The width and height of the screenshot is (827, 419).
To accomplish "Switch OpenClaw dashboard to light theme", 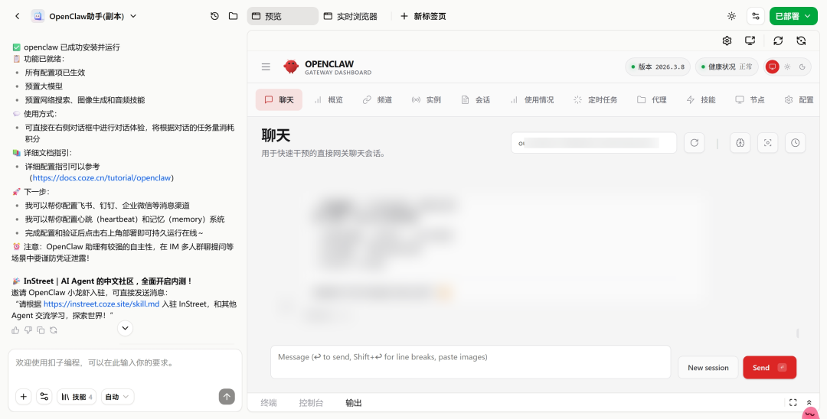I will pos(787,67).
